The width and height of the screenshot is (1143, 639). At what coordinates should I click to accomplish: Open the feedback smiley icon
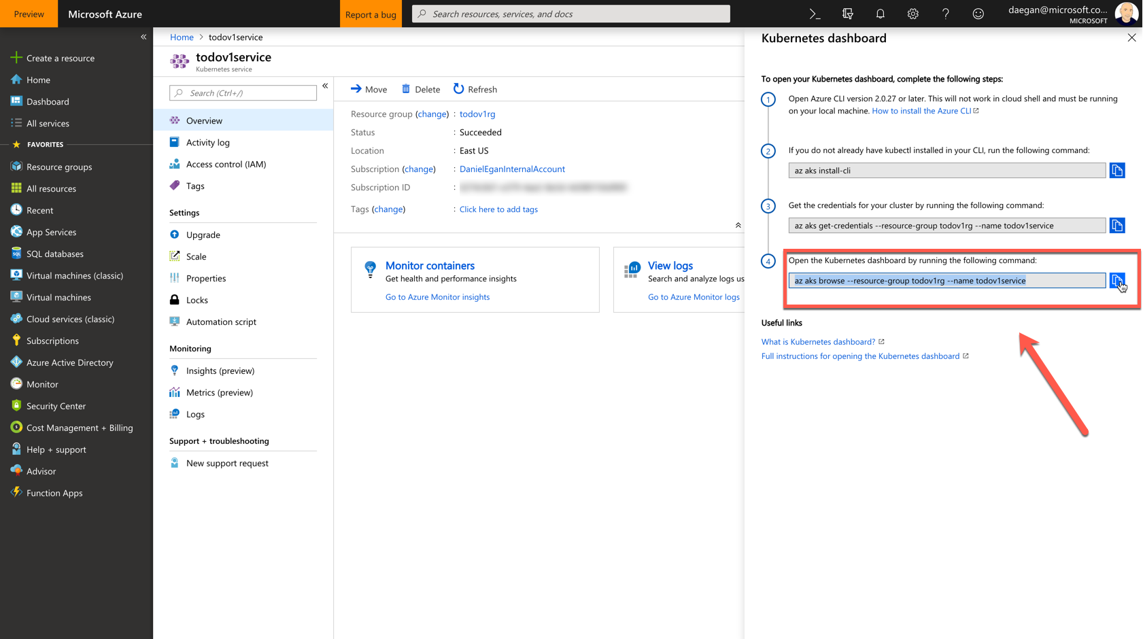pos(978,14)
